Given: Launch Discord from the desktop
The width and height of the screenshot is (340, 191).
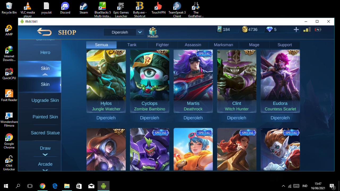Looking at the screenshot, I should [x=65, y=8].
